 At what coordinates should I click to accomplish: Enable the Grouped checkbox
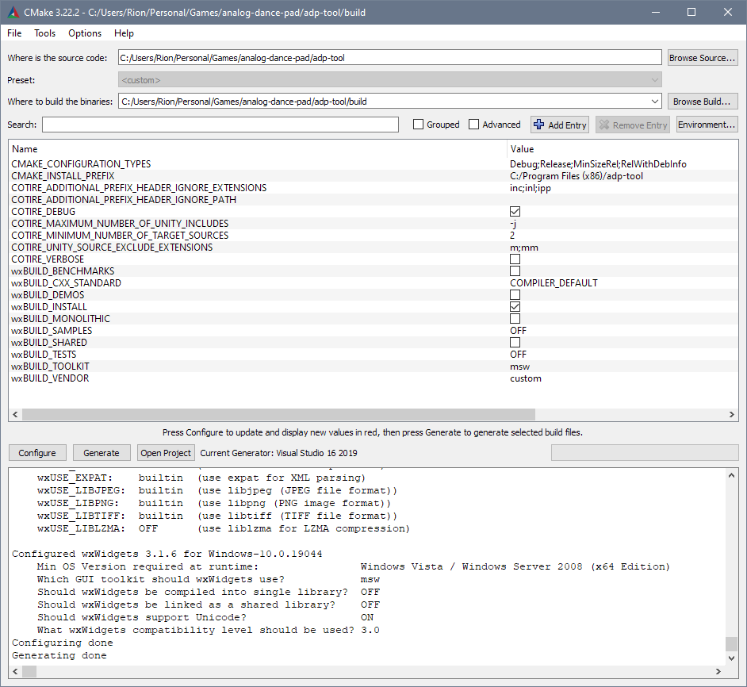(418, 125)
